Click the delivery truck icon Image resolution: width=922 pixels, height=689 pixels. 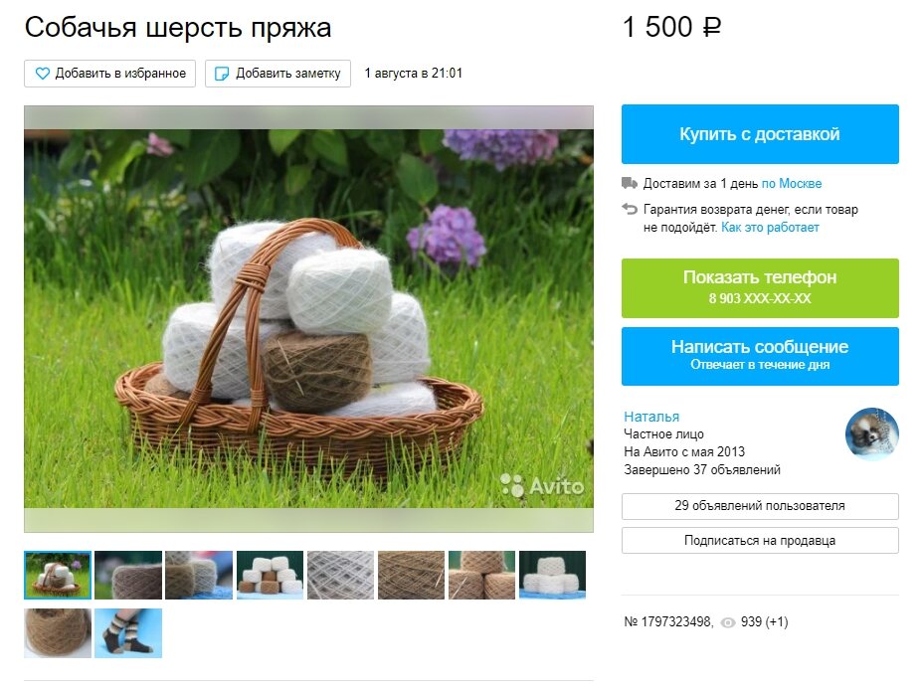coord(630,183)
